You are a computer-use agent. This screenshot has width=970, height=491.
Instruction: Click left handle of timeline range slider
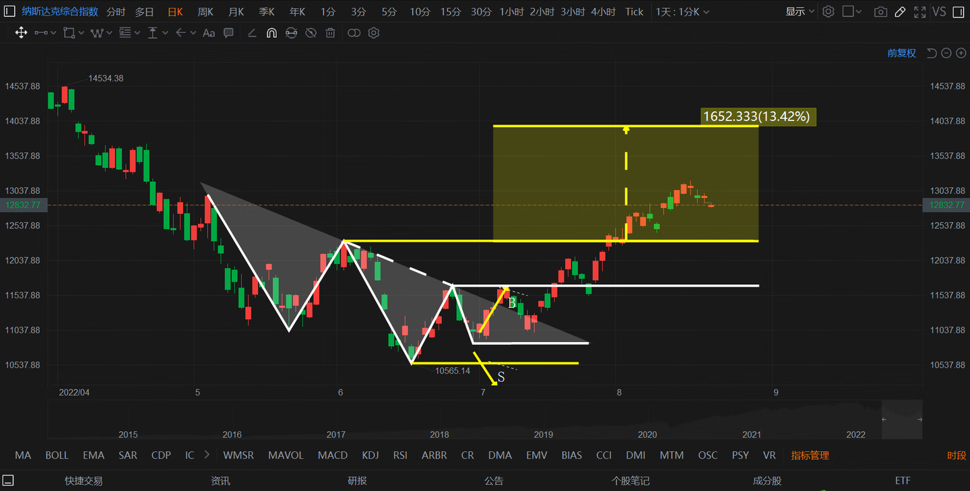(884, 419)
